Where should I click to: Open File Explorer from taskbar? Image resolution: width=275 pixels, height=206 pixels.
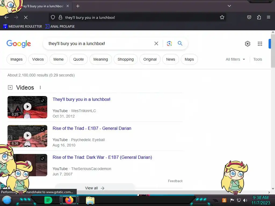(x=90, y=200)
